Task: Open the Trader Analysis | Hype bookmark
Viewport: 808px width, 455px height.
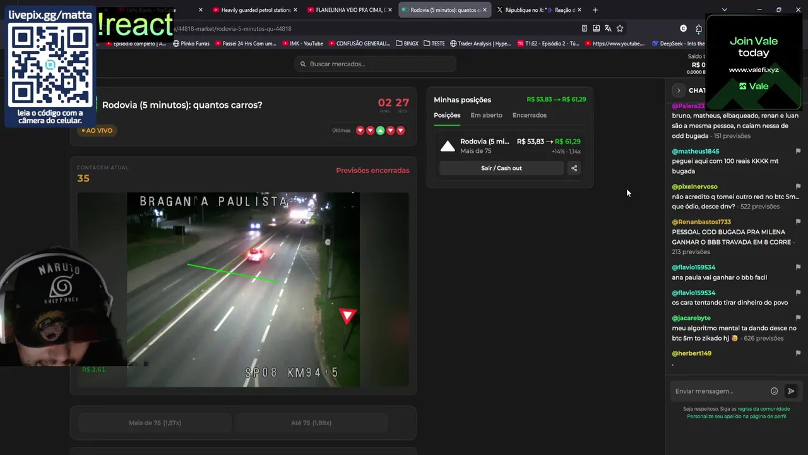Action: 480,44
